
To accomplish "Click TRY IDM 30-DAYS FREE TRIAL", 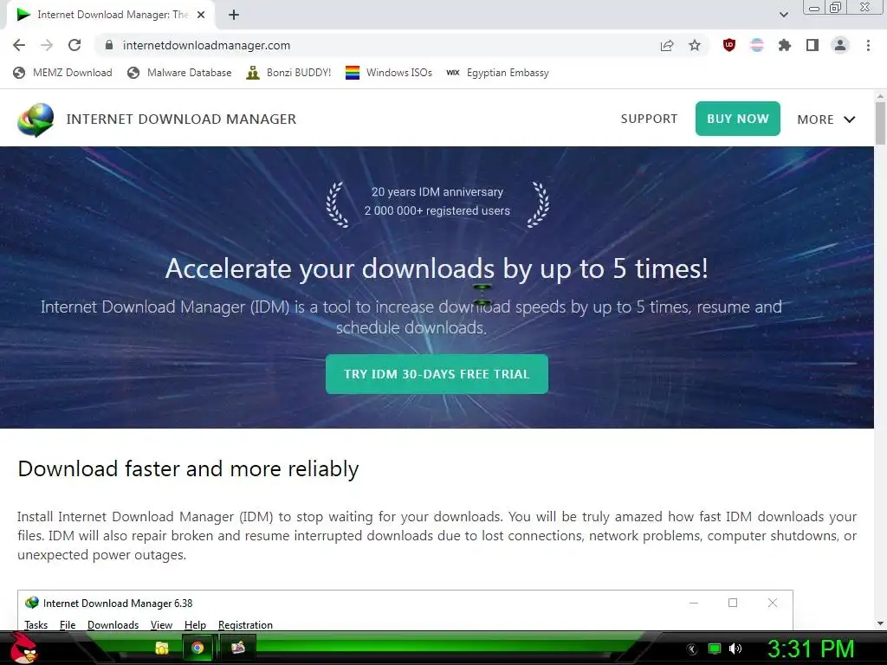I will click(437, 374).
